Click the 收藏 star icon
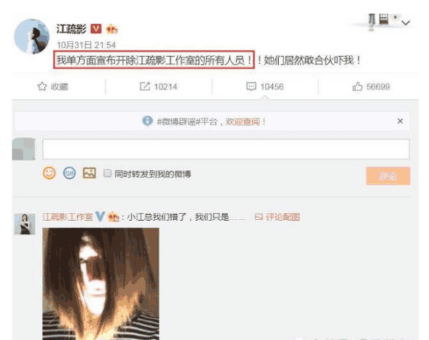The width and height of the screenshot is (429, 340). click(x=42, y=86)
